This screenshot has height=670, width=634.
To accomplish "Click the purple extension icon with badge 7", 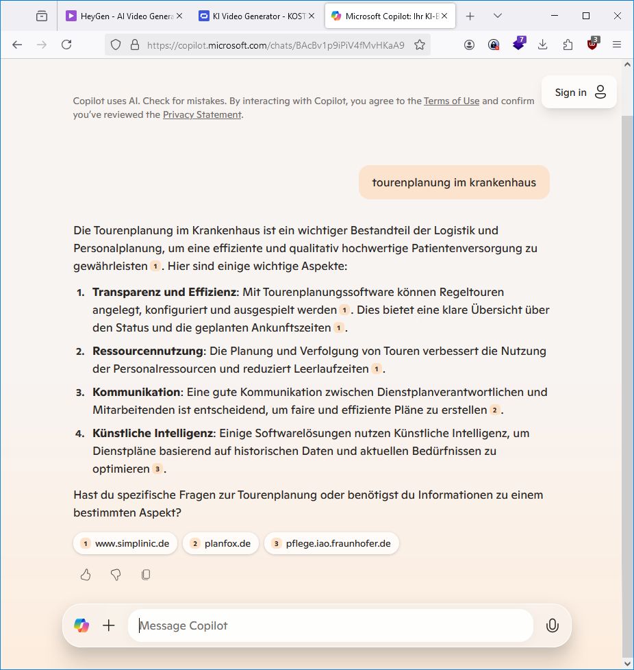I will pos(520,44).
